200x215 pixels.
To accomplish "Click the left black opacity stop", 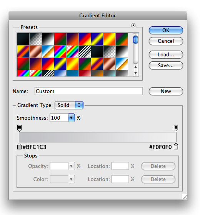I will (x=19, y=128).
